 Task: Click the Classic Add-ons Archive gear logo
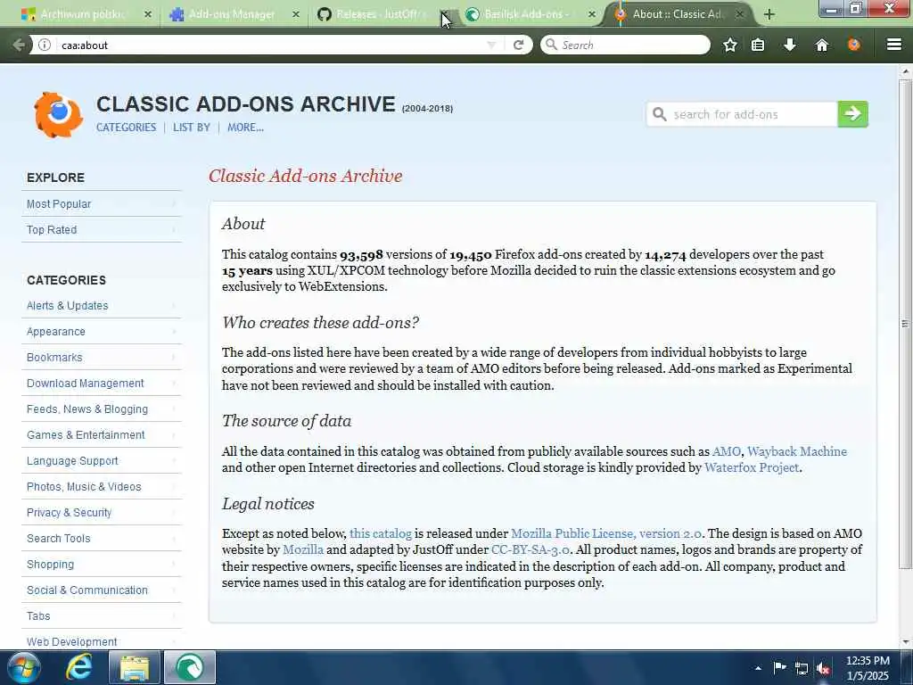[x=58, y=115]
